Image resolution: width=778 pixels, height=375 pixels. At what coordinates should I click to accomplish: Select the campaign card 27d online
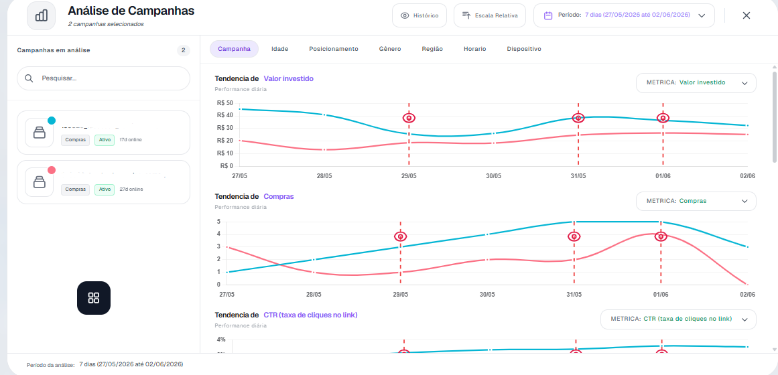103,182
